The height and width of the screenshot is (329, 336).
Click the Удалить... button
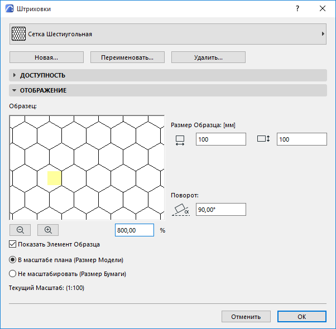[208, 57]
